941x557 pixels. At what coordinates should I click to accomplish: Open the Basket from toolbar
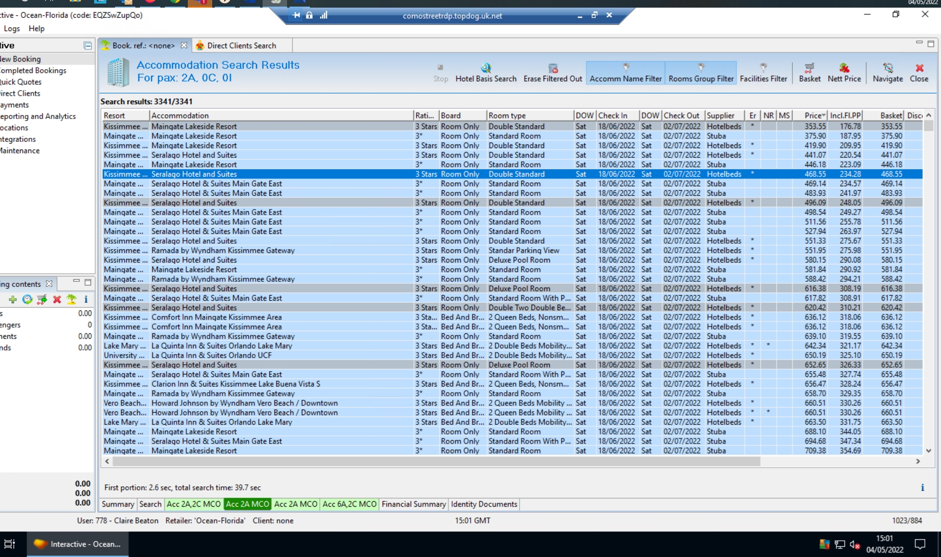810,73
